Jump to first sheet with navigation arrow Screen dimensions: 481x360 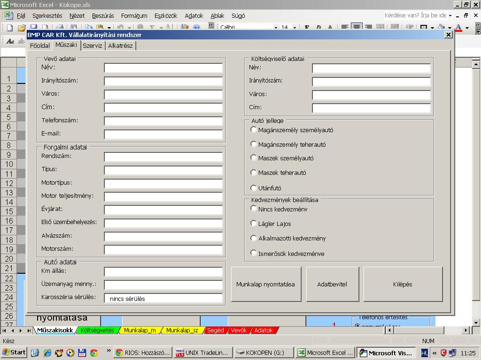coord(4,330)
